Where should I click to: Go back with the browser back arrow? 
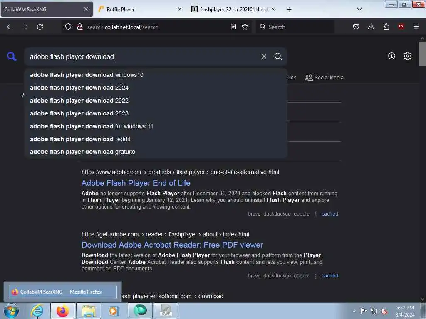pyautogui.click(x=10, y=27)
